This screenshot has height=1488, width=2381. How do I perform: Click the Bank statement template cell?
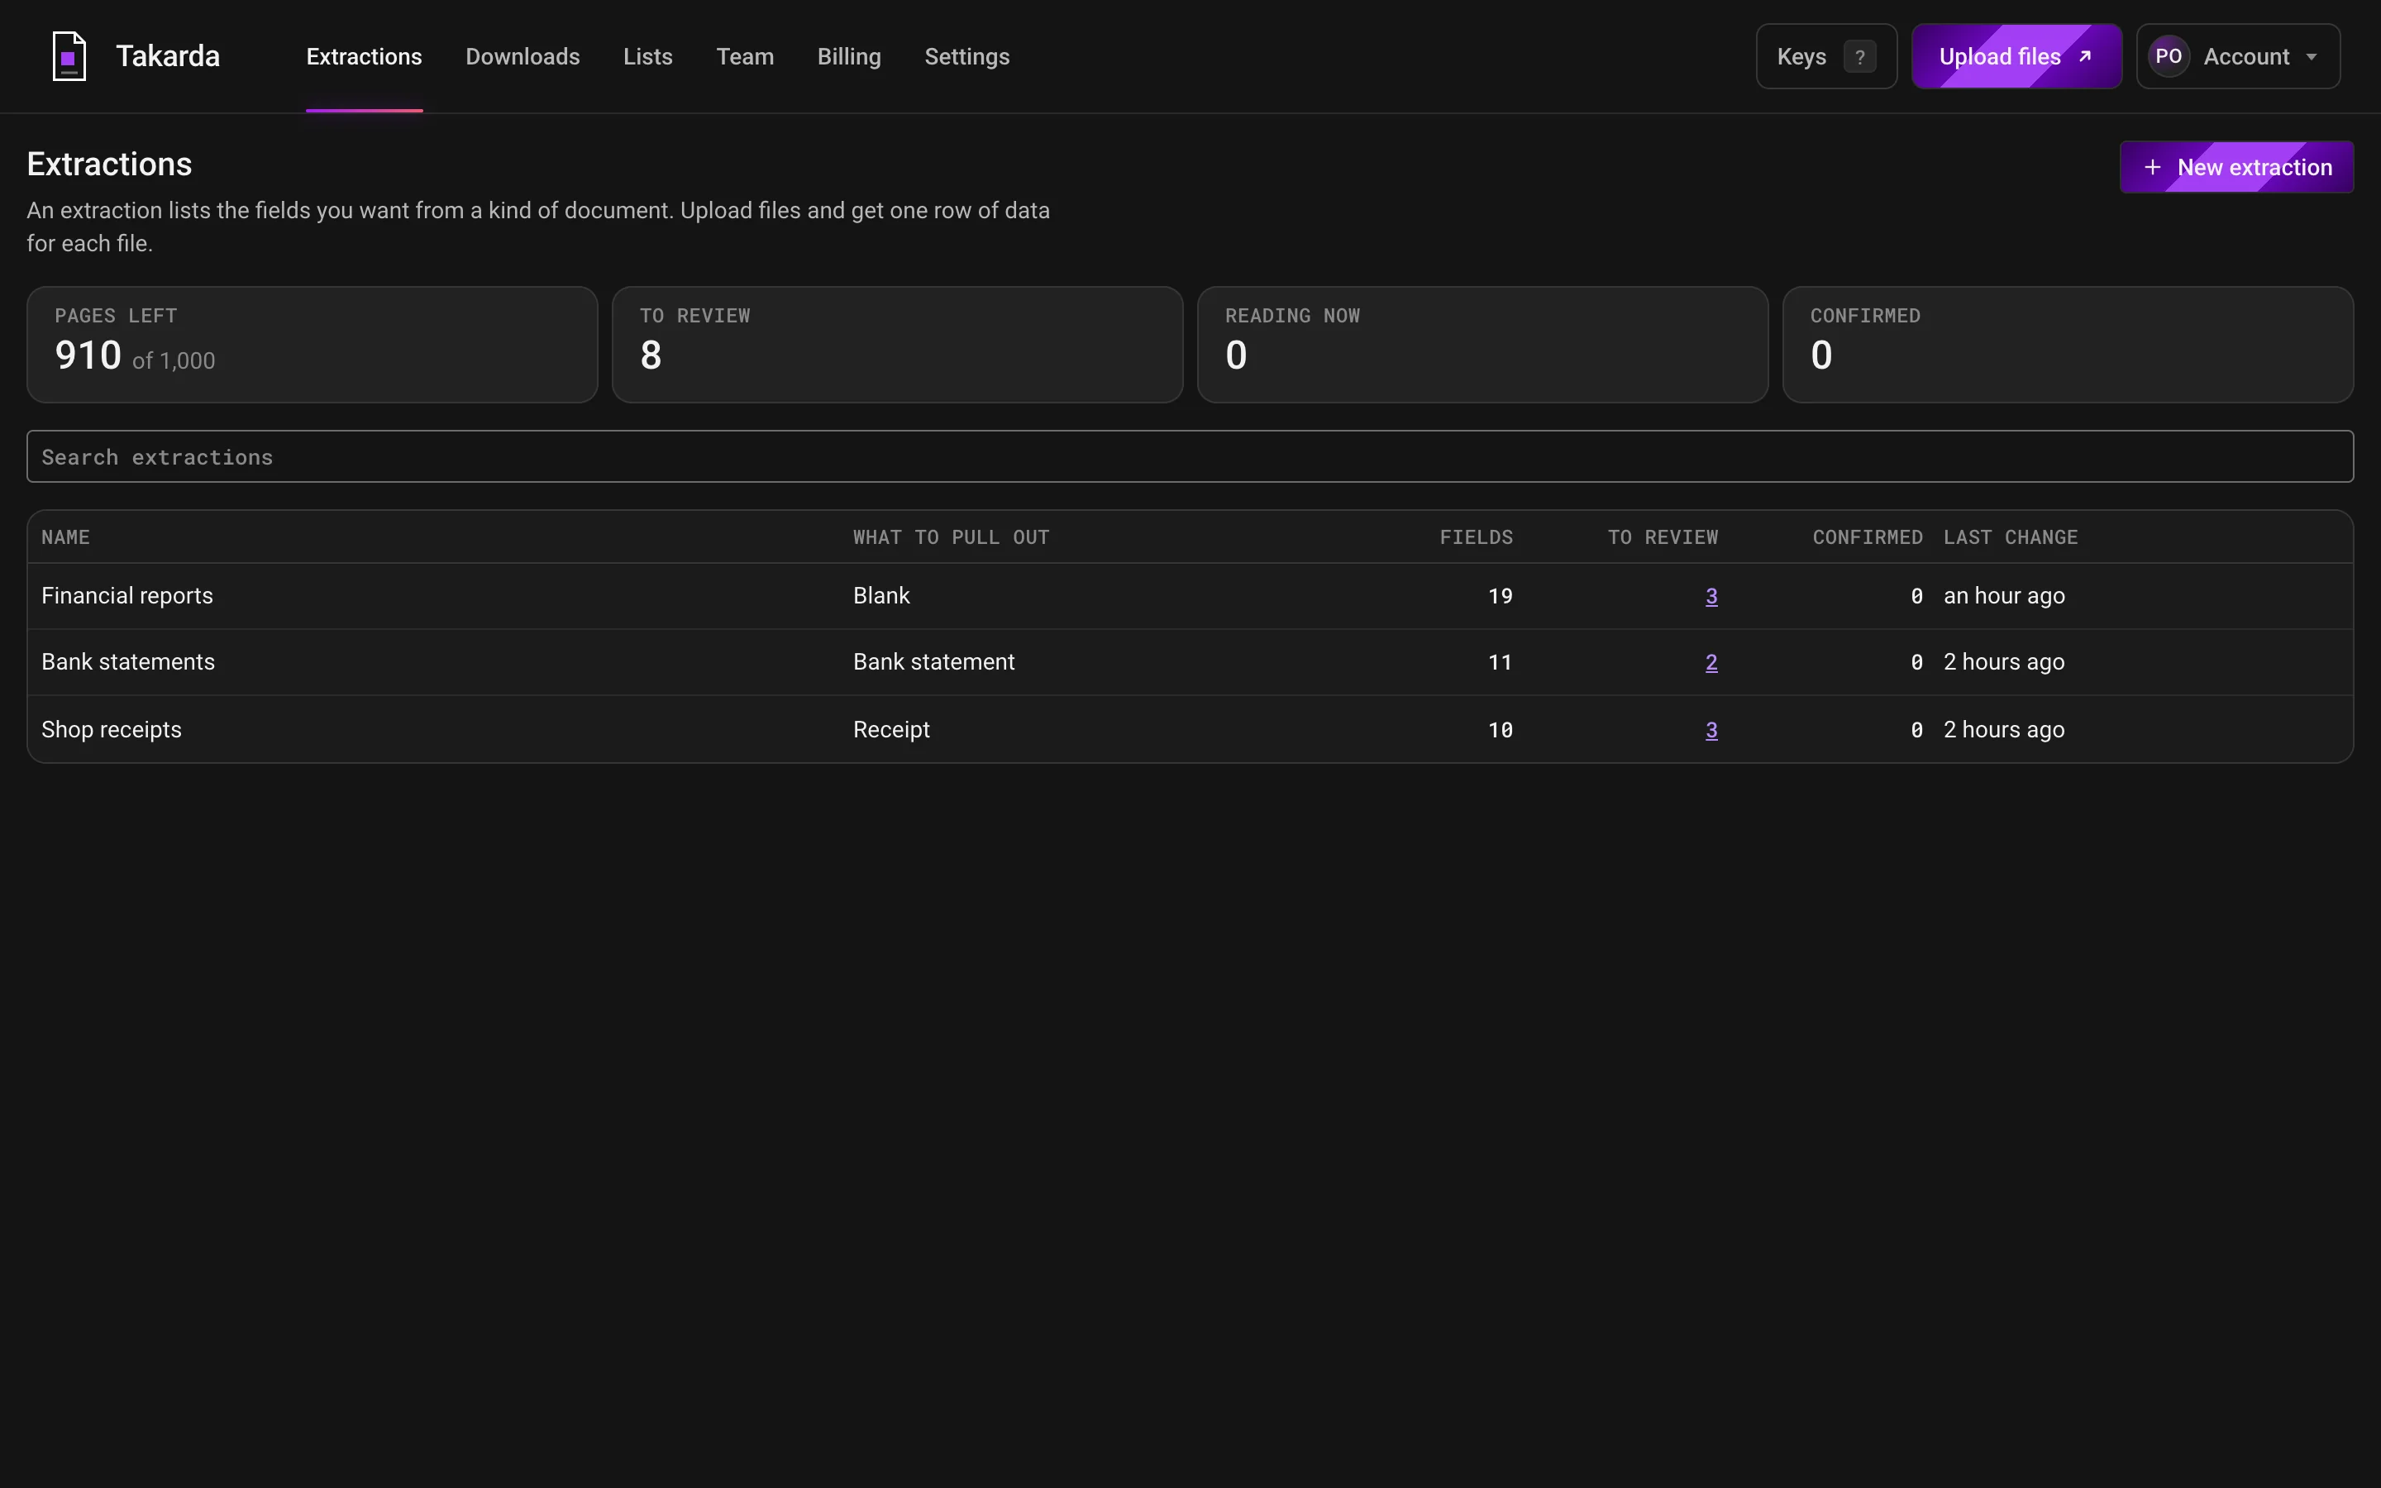coord(933,662)
